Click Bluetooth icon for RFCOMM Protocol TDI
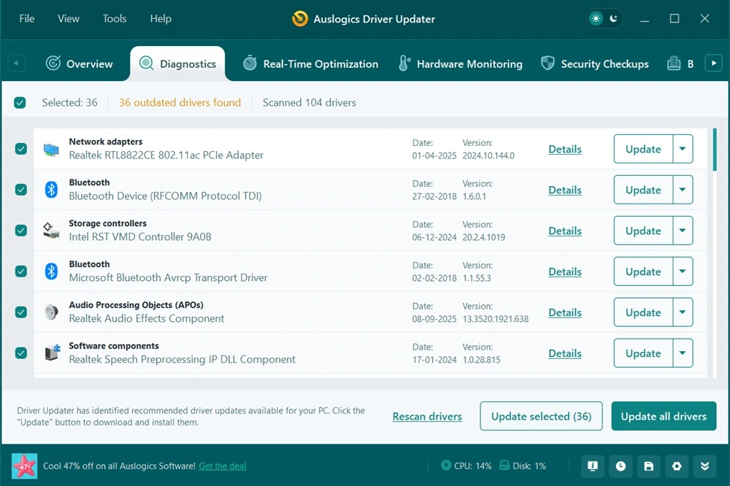The height and width of the screenshot is (486, 730). click(x=51, y=190)
